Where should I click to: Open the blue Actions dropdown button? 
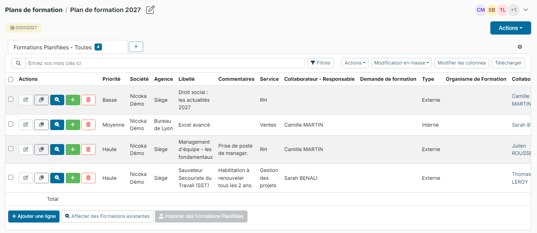[511, 28]
